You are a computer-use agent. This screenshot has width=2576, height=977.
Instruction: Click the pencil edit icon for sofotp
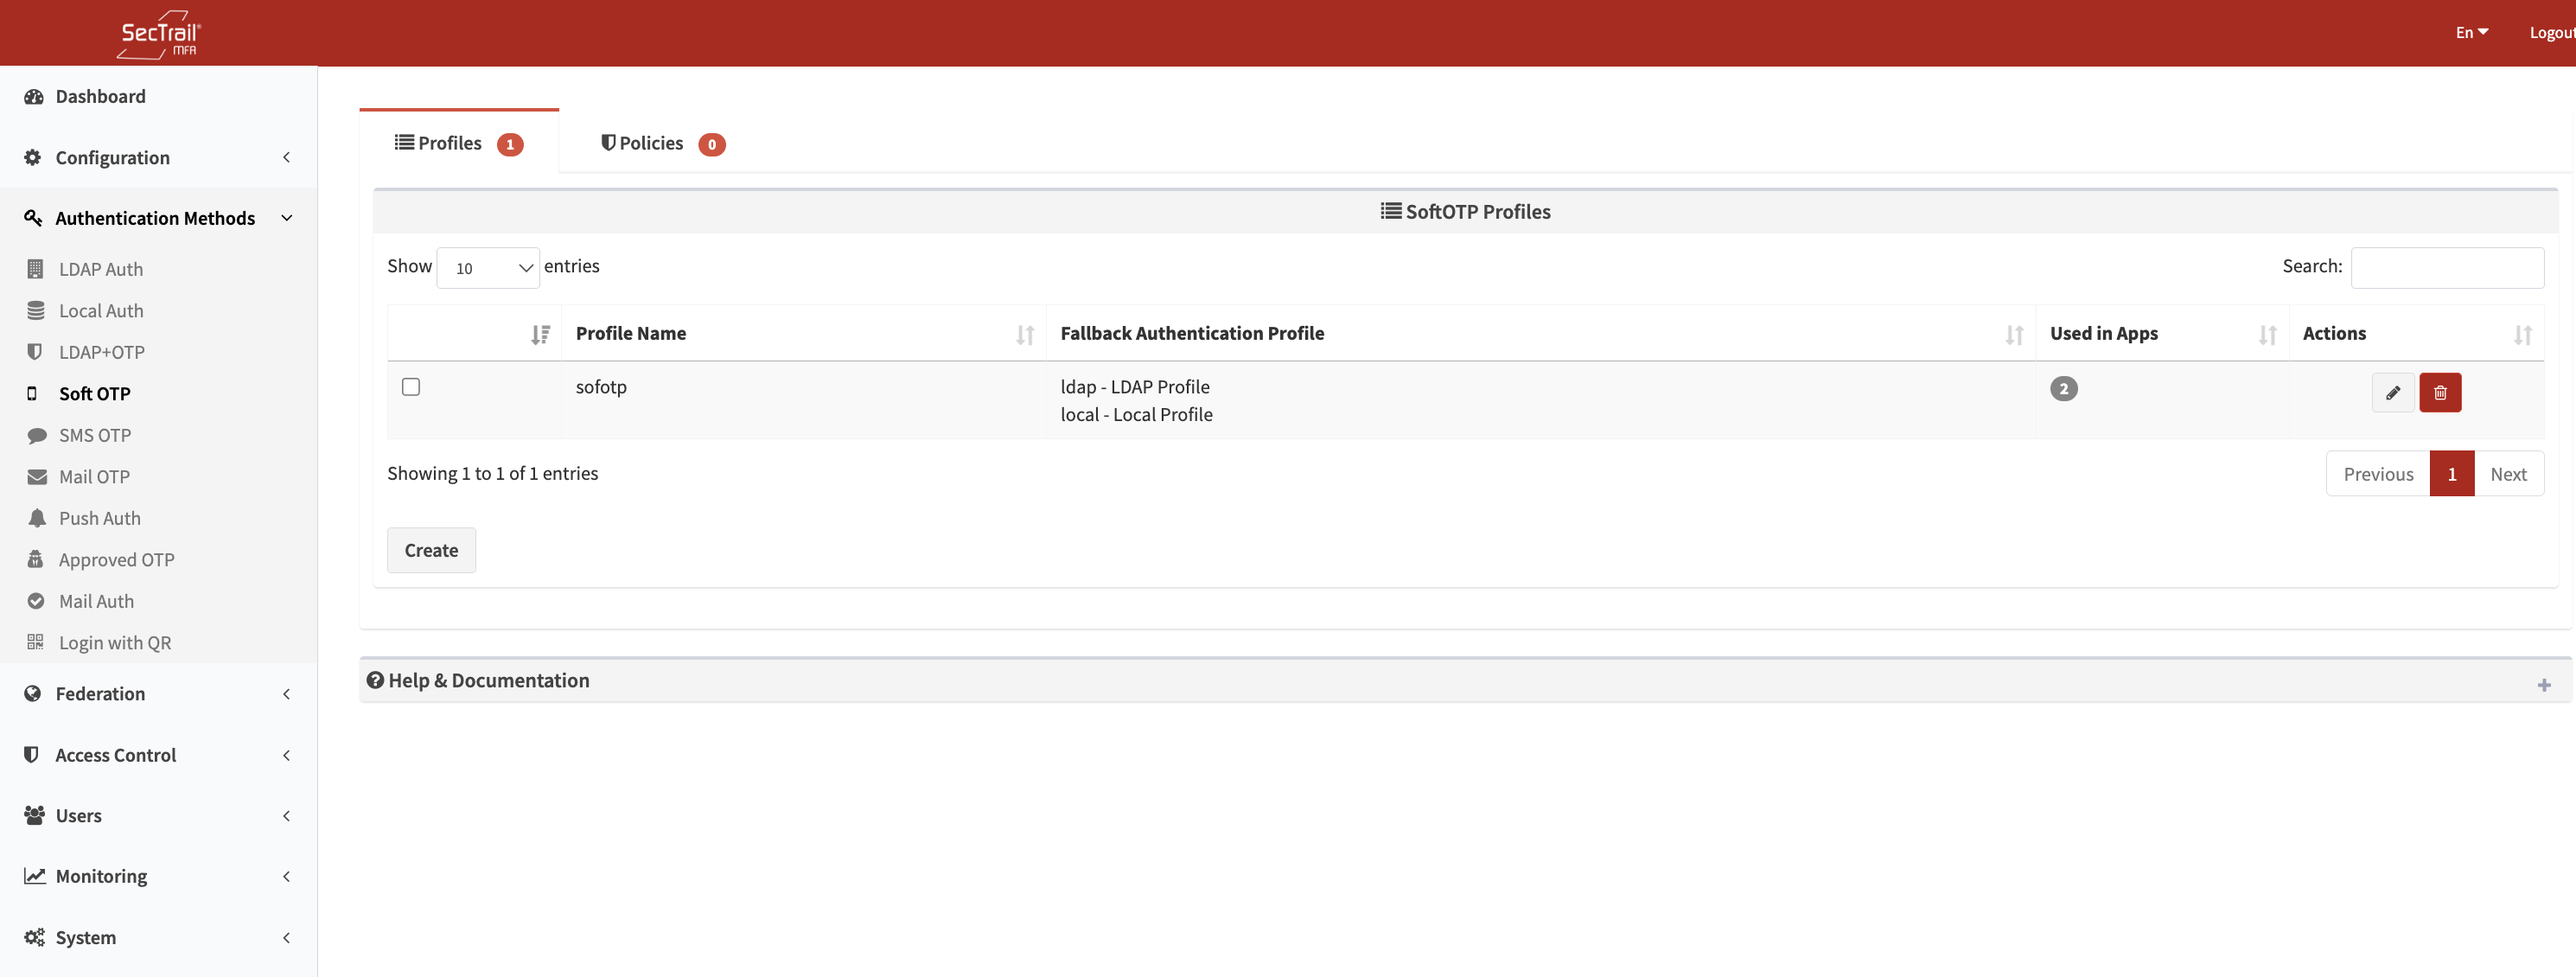click(2392, 392)
